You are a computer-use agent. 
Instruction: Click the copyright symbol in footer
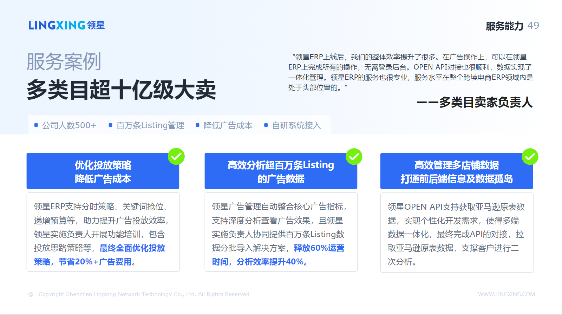(x=31, y=294)
